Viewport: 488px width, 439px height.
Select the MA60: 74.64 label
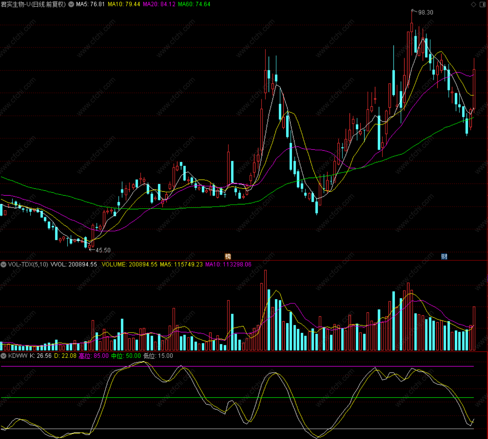194,4
